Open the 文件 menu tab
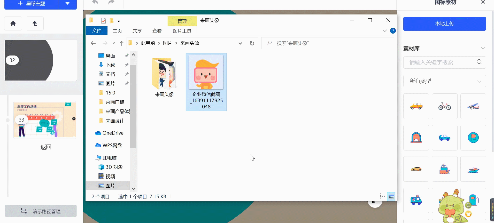This screenshot has height=223, width=494. point(97,30)
